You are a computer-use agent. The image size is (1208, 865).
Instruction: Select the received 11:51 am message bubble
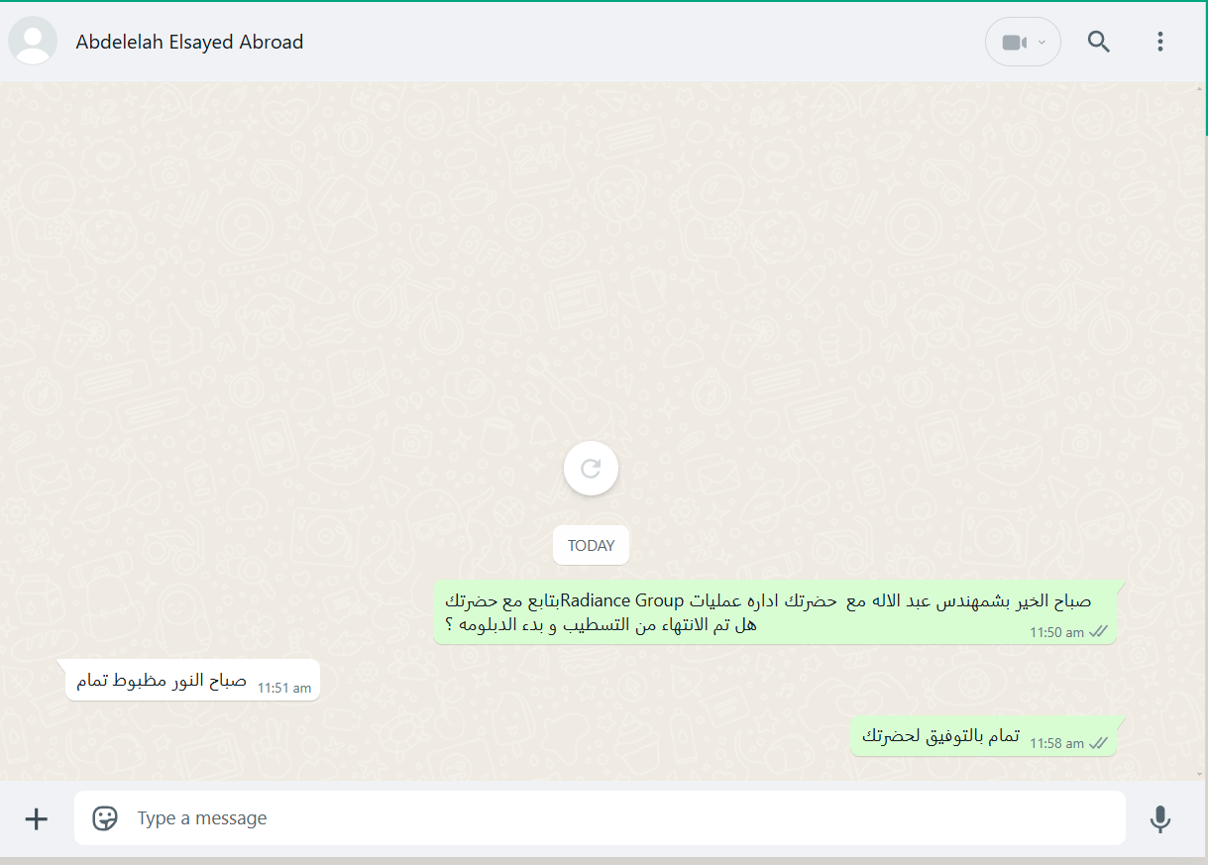point(192,680)
